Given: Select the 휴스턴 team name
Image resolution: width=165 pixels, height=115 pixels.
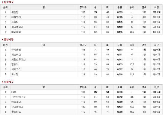Looking at the screenshot, I should click(15, 74).
